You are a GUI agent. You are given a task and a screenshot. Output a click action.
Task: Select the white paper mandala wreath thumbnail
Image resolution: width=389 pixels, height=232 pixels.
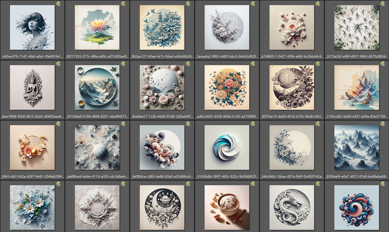(x=97, y=207)
